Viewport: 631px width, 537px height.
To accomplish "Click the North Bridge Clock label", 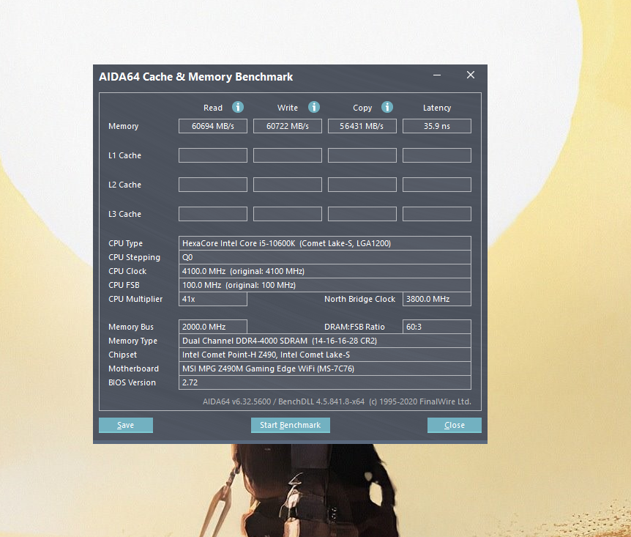I will tap(359, 299).
